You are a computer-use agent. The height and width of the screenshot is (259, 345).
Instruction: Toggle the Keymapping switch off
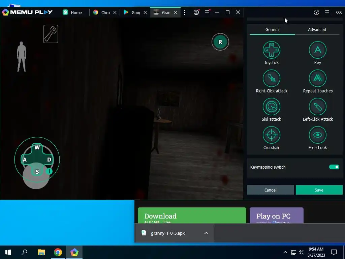[334, 167]
